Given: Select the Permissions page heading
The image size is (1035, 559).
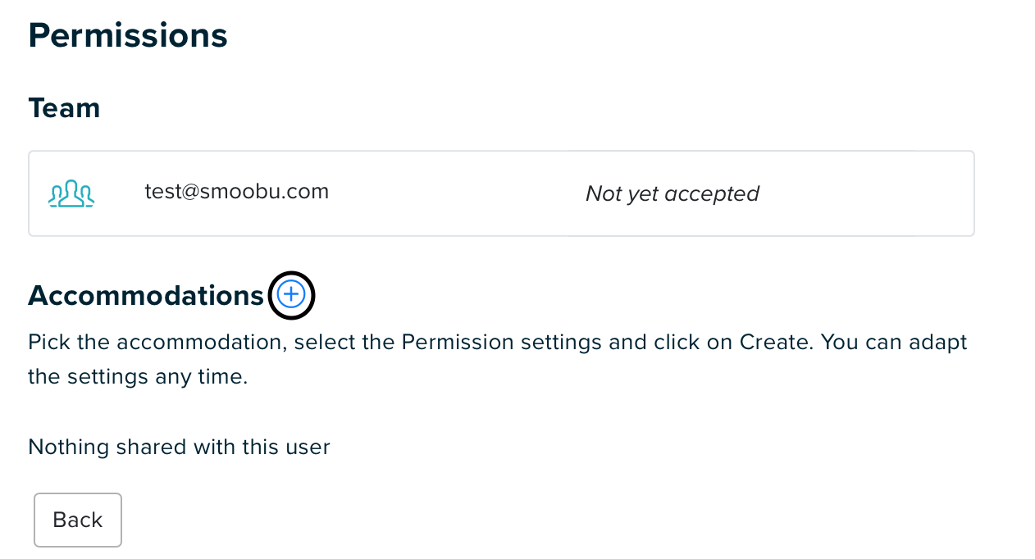Looking at the screenshot, I should [x=128, y=35].
